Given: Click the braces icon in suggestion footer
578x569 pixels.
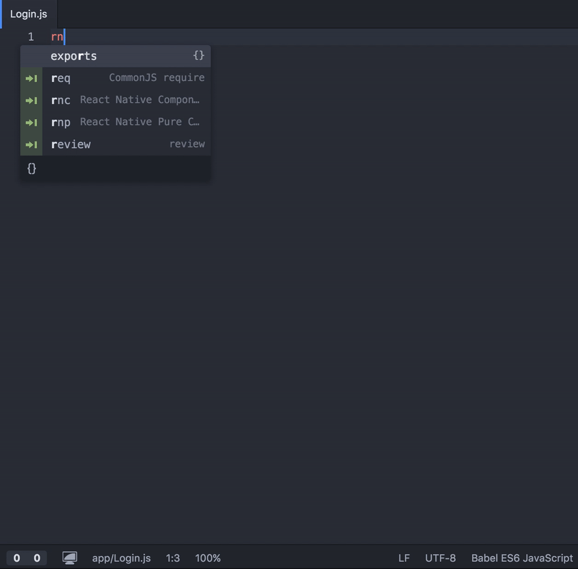Looking at the screenshot, I should click(x=32, y=169).
